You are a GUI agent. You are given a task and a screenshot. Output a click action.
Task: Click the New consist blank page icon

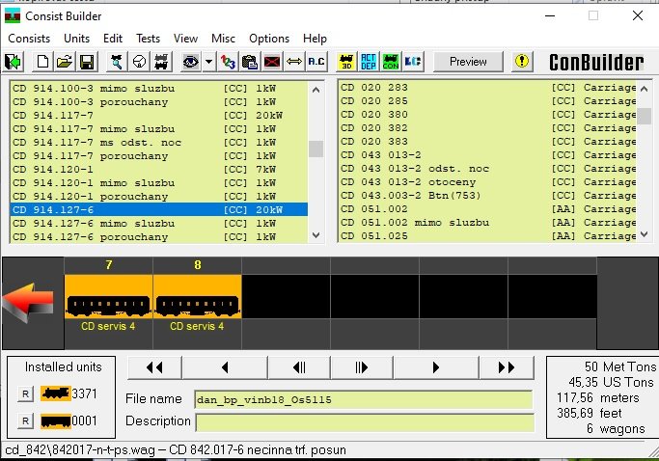click(x=42, y=62)
